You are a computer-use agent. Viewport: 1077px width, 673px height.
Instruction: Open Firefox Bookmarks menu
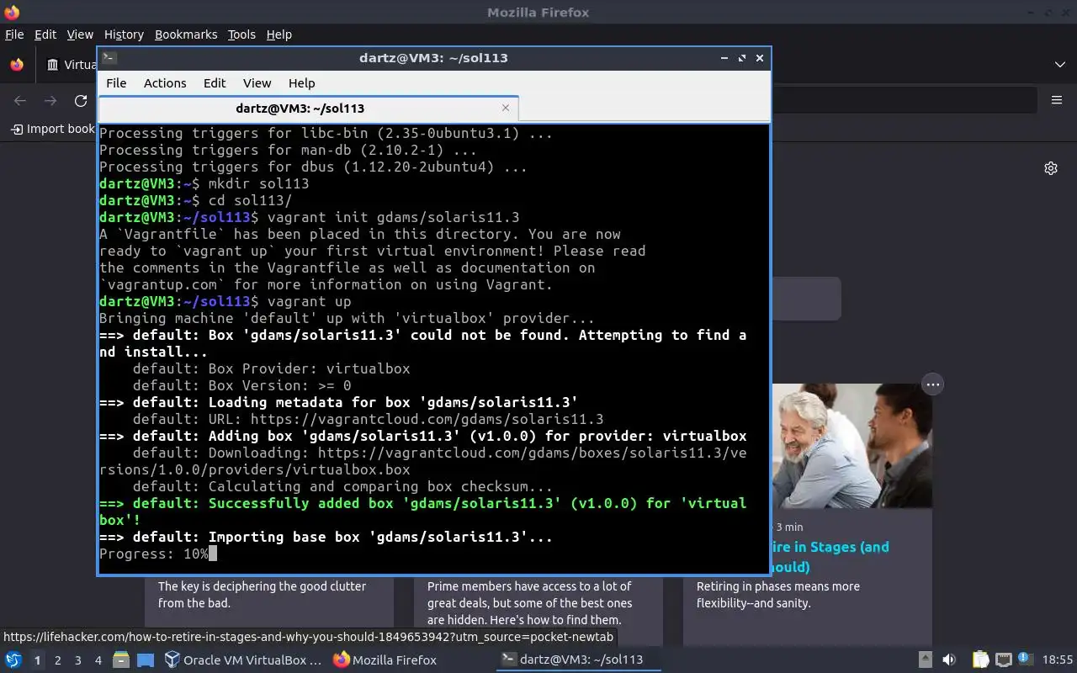click(x=186, y=34)
